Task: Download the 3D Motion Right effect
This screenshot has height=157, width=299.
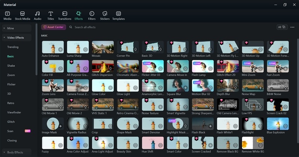Action: coord(185,50)
